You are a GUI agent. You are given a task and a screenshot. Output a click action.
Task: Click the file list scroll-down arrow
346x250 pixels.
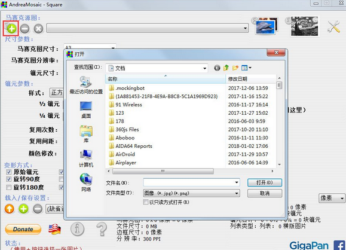pos(279,164)
